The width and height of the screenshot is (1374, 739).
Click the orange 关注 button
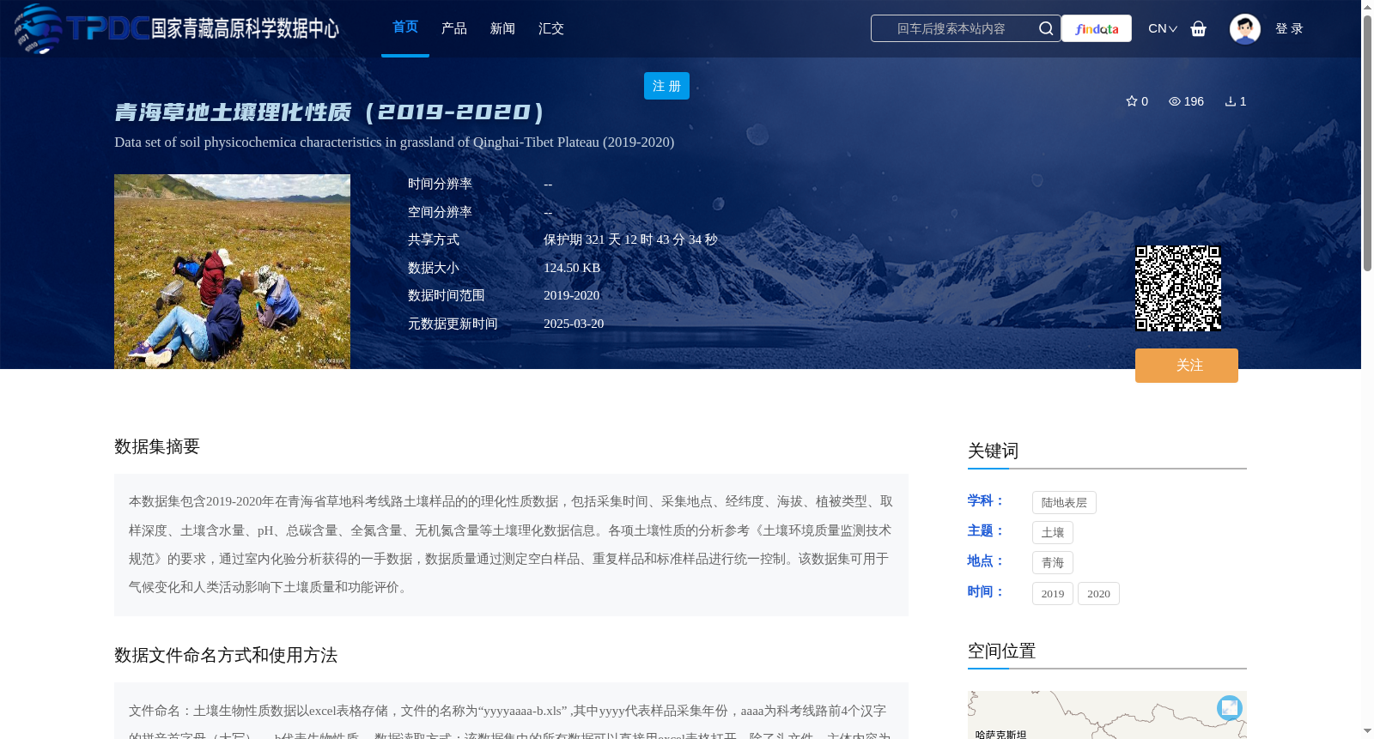(x=1187, y=366)
